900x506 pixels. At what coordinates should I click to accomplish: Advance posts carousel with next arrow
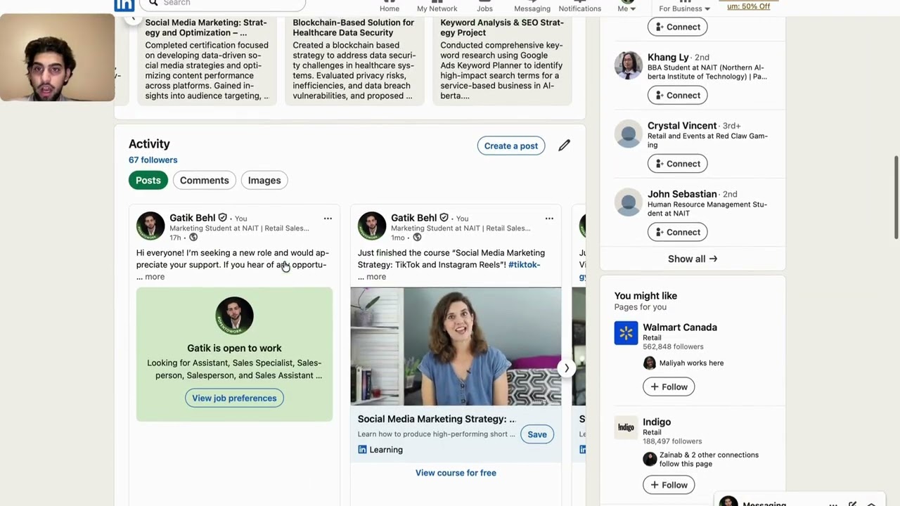click(x=567, y=368)
